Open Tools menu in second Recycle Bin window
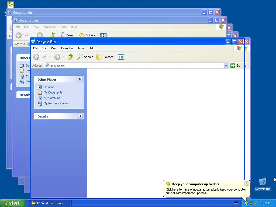The width and height of the screenshot is (276, 207). (x=63, y=27)
